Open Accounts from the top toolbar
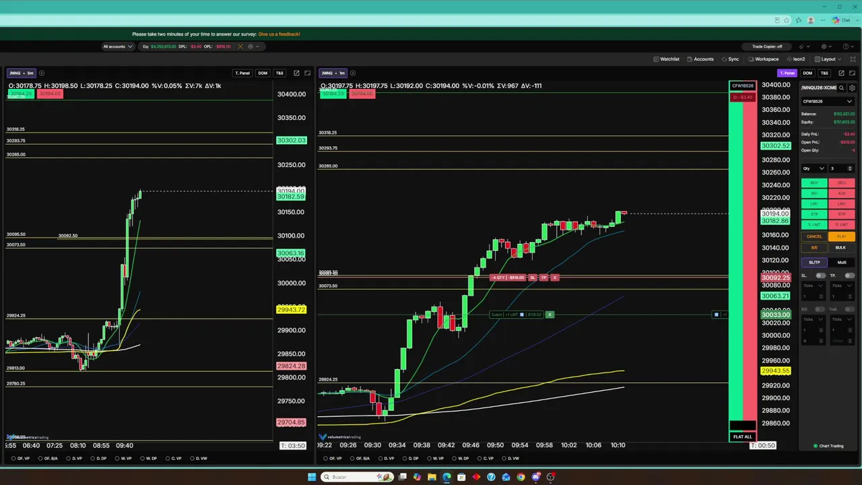This screenshot has width=862, height=485. (700, 59)
